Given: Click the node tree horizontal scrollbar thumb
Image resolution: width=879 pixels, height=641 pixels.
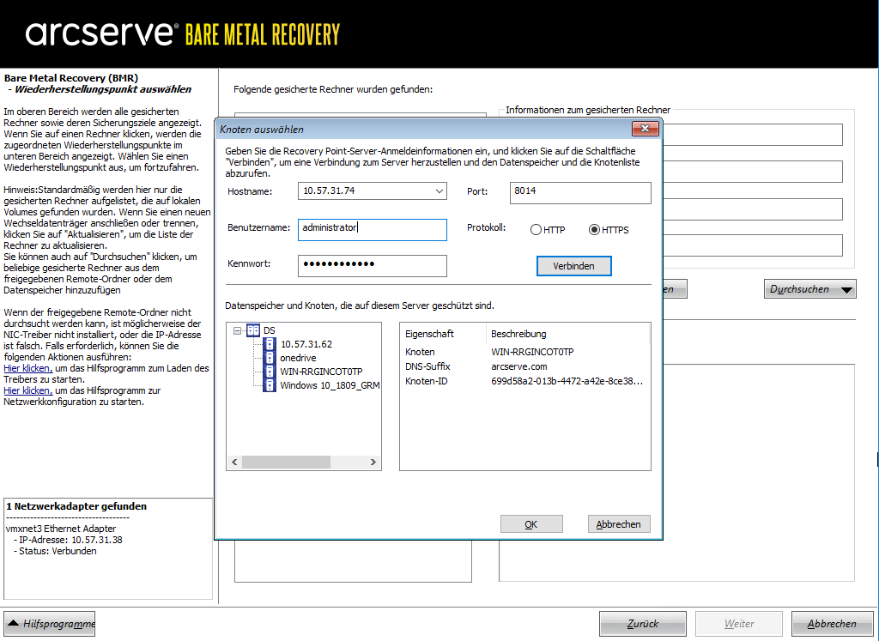Looking at the screenshot, I should tap(286, 463).
